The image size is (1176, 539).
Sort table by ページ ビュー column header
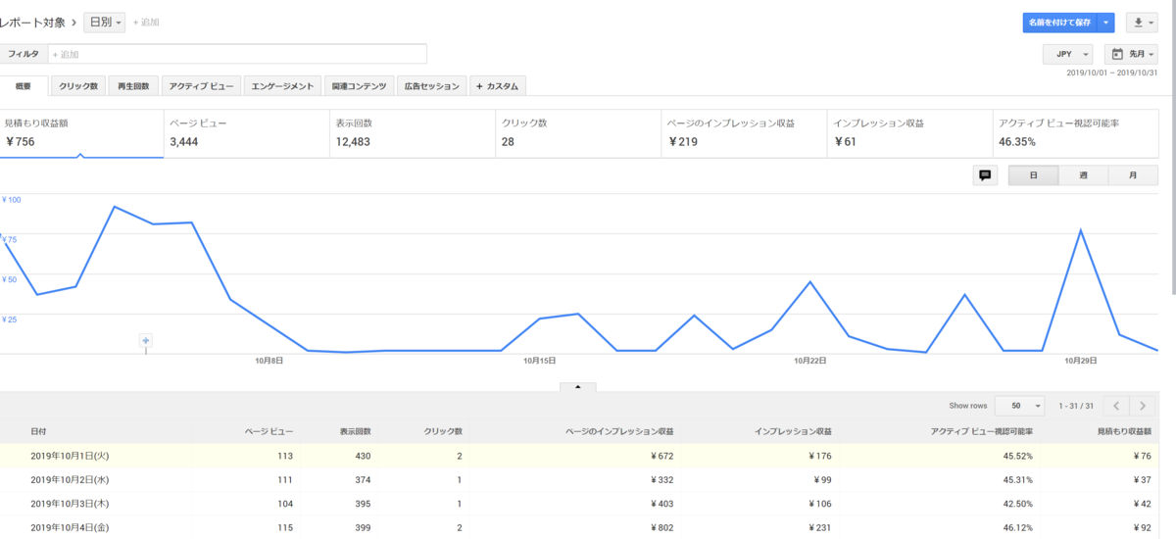269,431
